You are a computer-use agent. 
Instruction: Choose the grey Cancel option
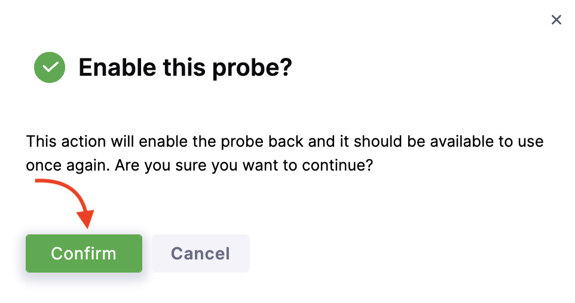(x=200, y=253)
